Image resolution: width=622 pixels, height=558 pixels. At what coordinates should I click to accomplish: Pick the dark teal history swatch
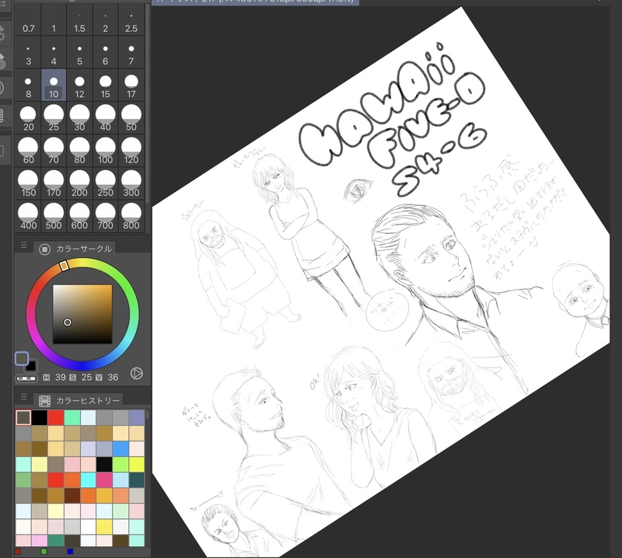137,480
